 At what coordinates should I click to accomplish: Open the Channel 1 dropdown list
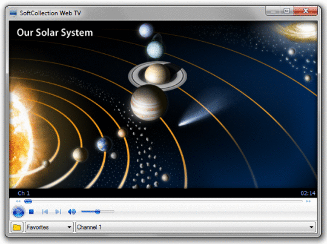[x=196, y=227]
